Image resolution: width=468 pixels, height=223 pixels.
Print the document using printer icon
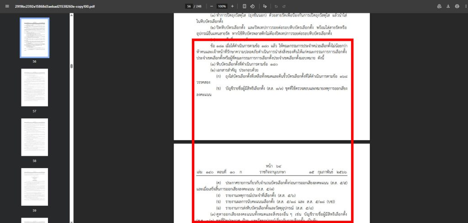(x=457, y=6)
